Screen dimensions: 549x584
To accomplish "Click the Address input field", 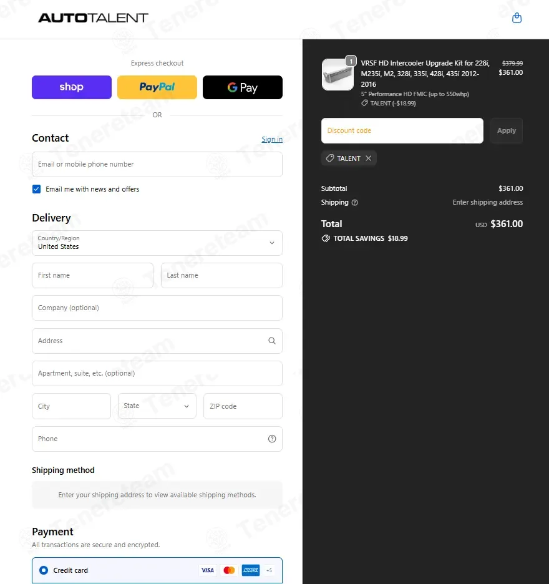I will [x=157, y=341].
